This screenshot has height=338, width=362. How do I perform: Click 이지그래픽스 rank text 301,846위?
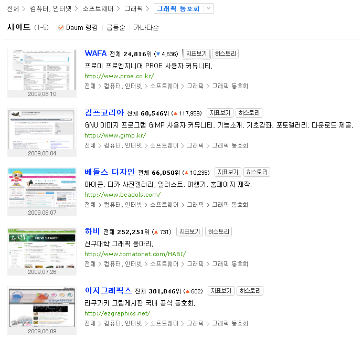[x=165, y=291]
